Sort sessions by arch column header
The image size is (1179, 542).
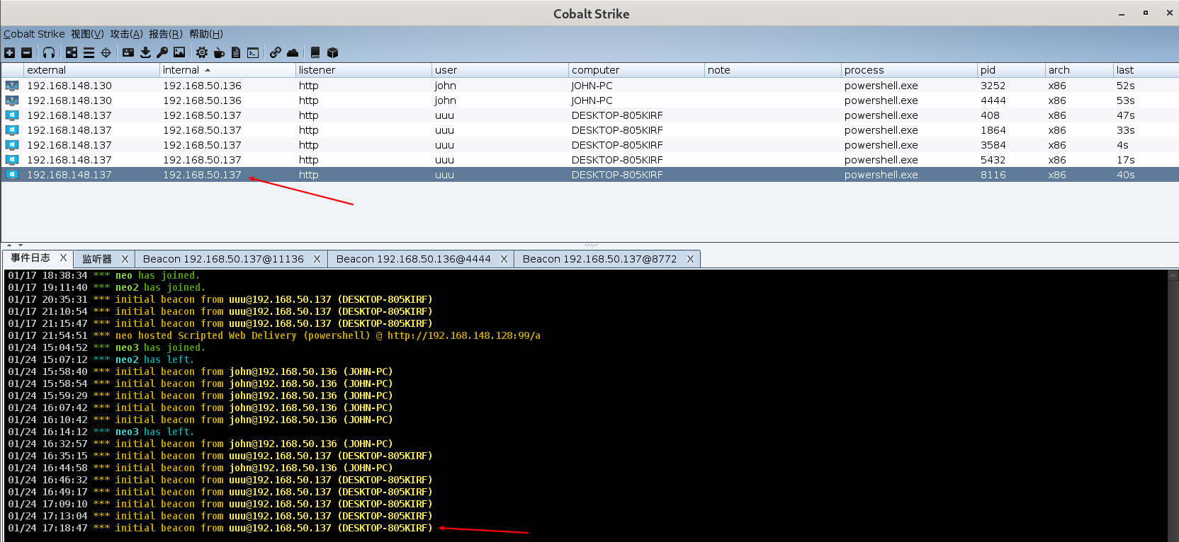[x=1080, y=70]
